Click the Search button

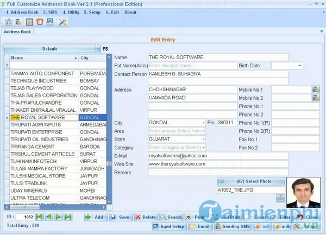pos(171,217)
